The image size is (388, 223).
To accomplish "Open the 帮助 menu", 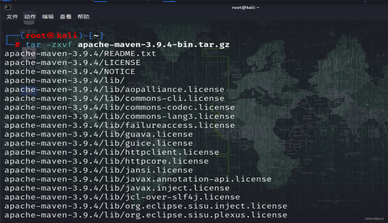I will [83, 17].
